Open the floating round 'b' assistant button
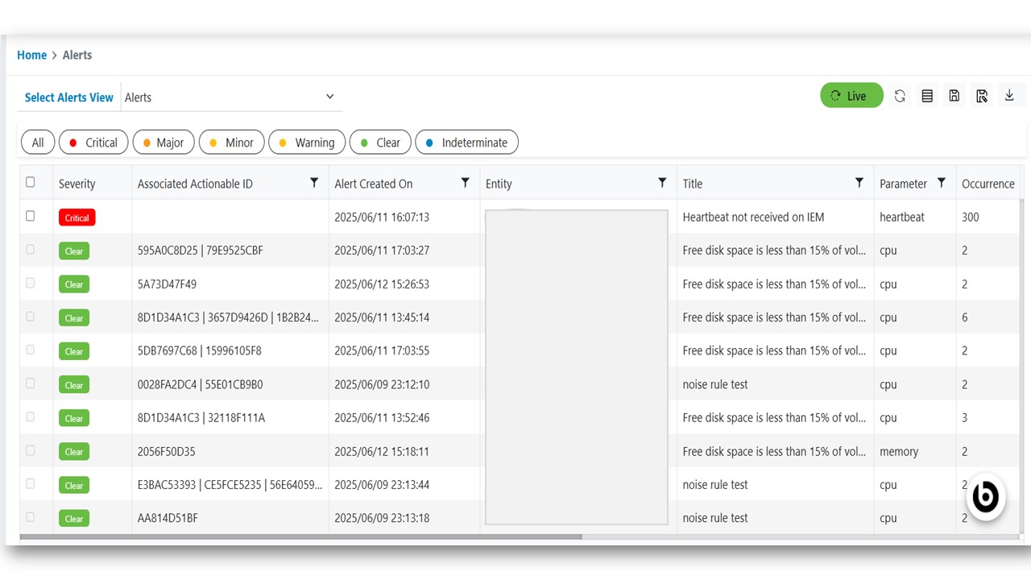Screen dimensions: 1031x580 (985, 496)
